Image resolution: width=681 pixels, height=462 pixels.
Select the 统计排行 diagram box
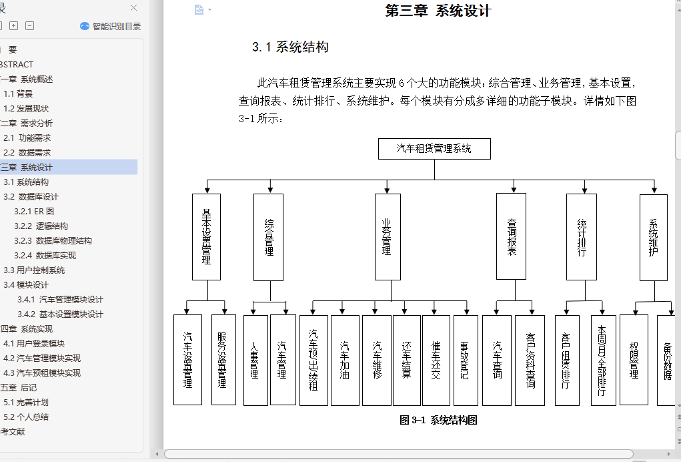(582, 237)
